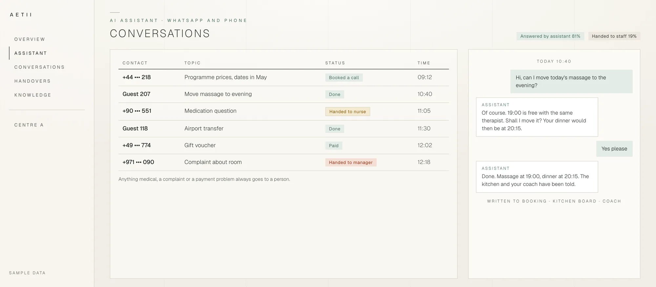Image resolution: width=656 pixels, height=287 pixels.
Task: Select the Guest 118 contact
Action: (135, 129)
